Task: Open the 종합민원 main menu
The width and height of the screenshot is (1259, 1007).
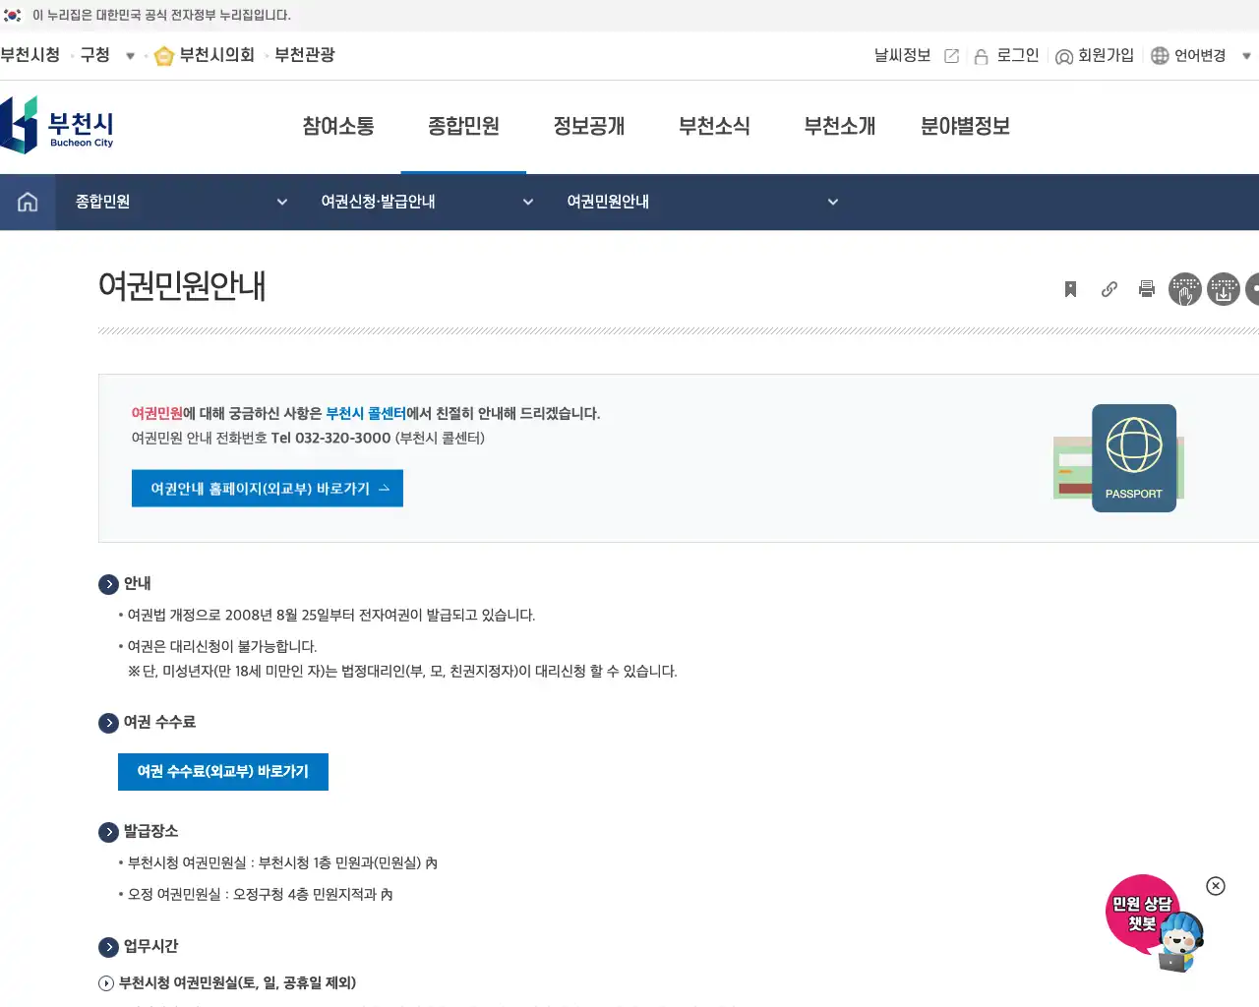Action: tap(463, 126)
